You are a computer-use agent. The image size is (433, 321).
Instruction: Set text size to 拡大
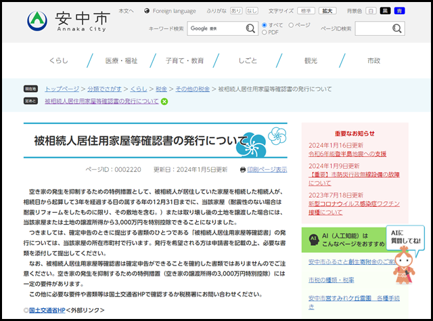327,11
